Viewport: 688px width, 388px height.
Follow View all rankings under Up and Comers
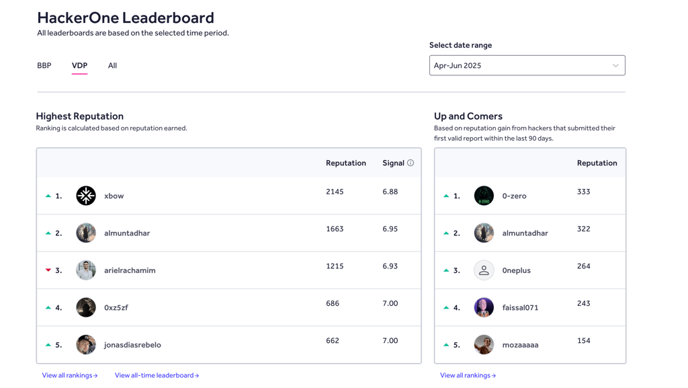point(468,375)
